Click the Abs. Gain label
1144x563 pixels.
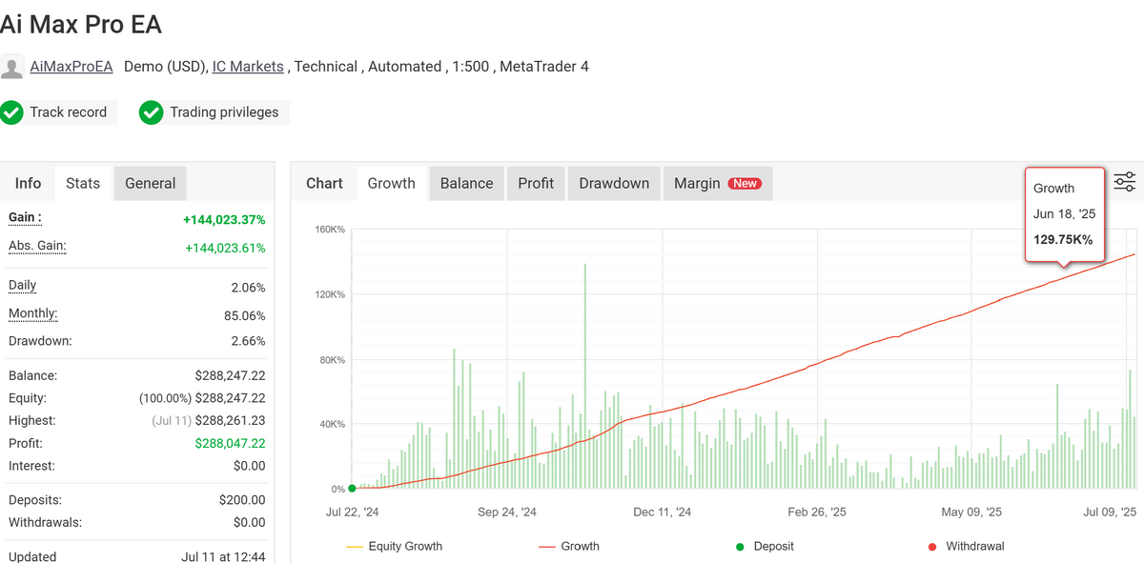37,247
